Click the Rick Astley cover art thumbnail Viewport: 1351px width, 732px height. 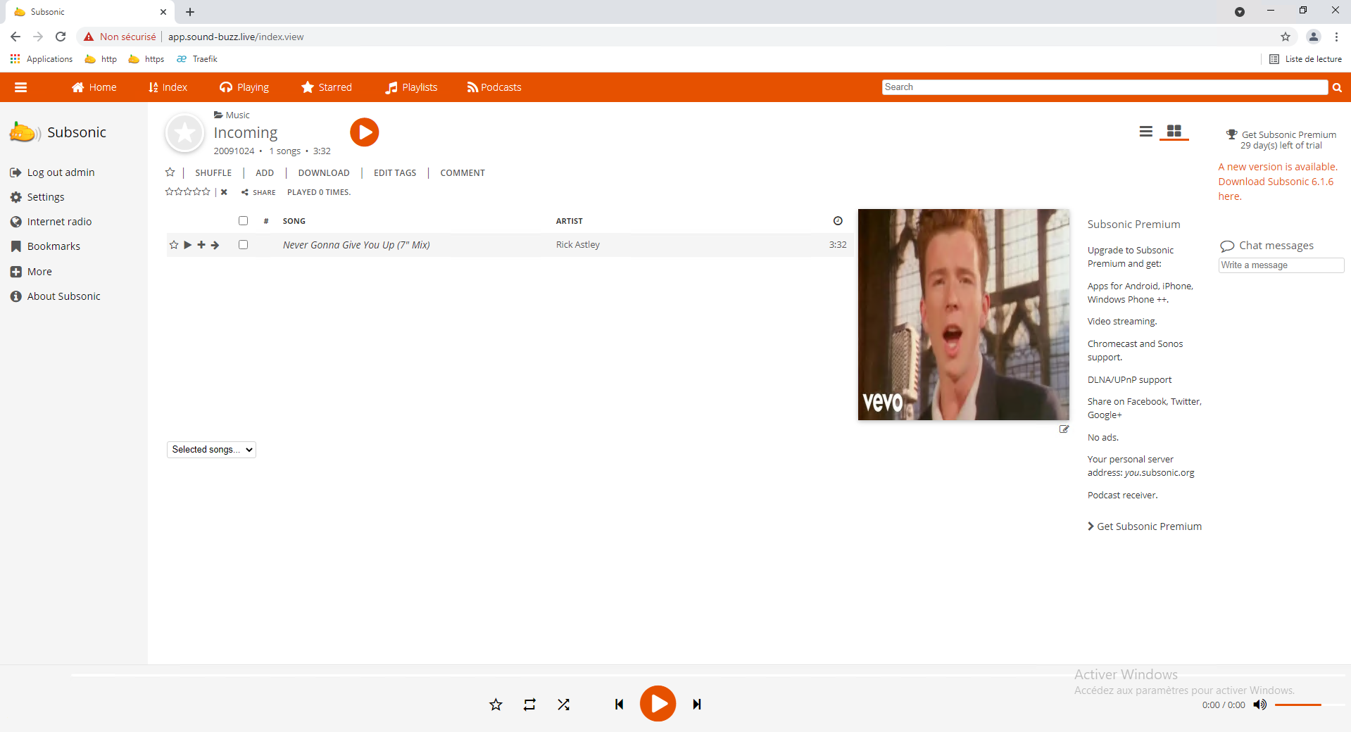[964, 315]
